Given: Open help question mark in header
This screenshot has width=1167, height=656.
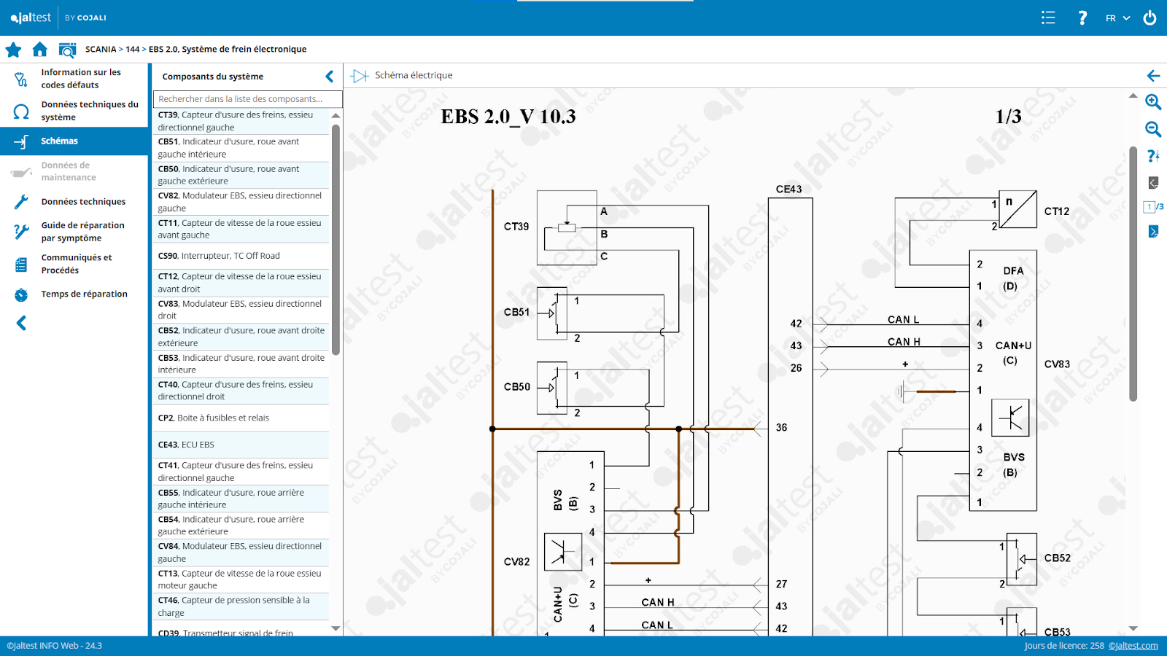Looking at the screenshot, I should pyautogui.click(x=1082, y=17).
